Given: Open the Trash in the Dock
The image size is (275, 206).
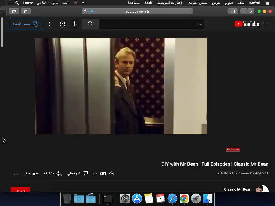Looking at the screenshot, I should tap(67, 198).
